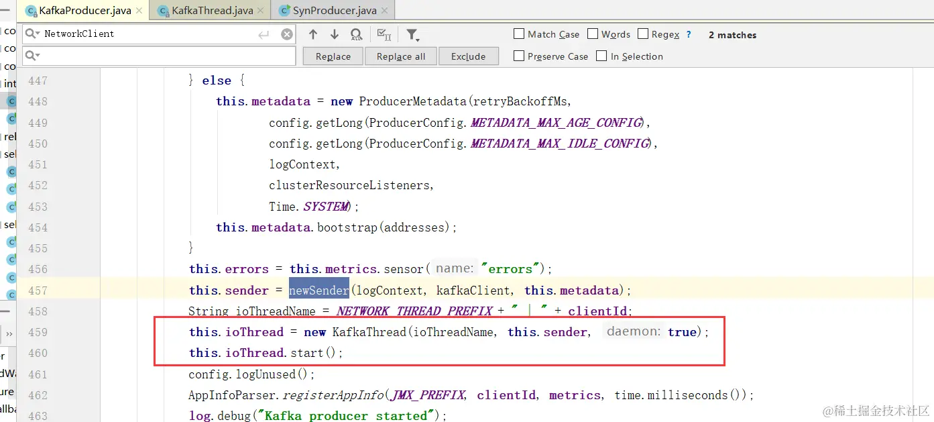Viewport: 934px width, 422px height.
Task: Clear the NetworkClient search text
Action: (x=286, y=34)
